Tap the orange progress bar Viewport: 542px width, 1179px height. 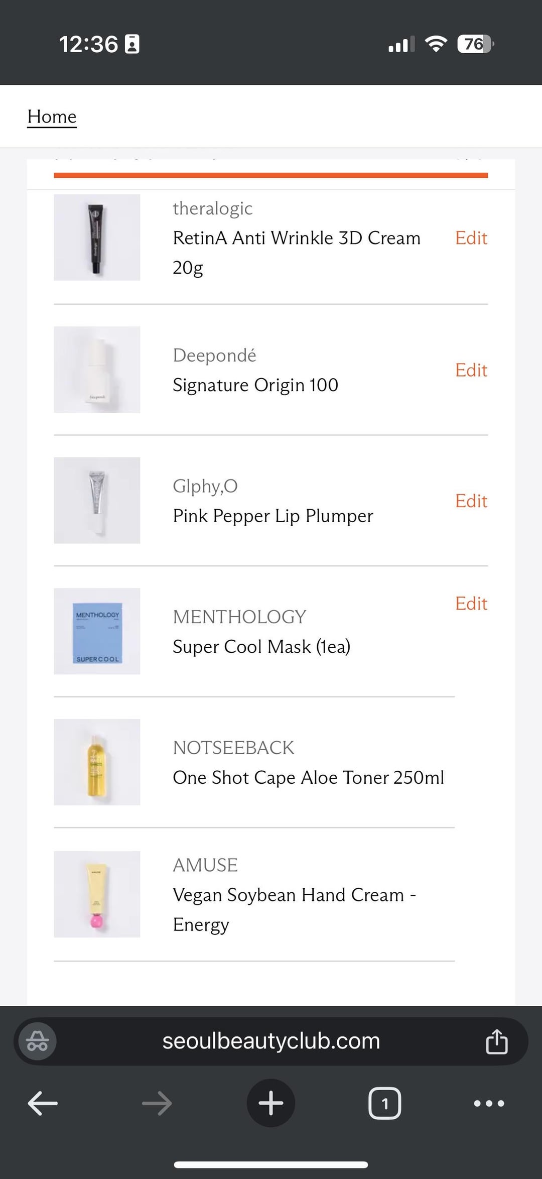271,175
